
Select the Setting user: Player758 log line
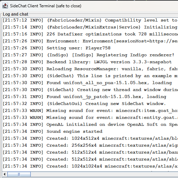click(x=57, y=48)
